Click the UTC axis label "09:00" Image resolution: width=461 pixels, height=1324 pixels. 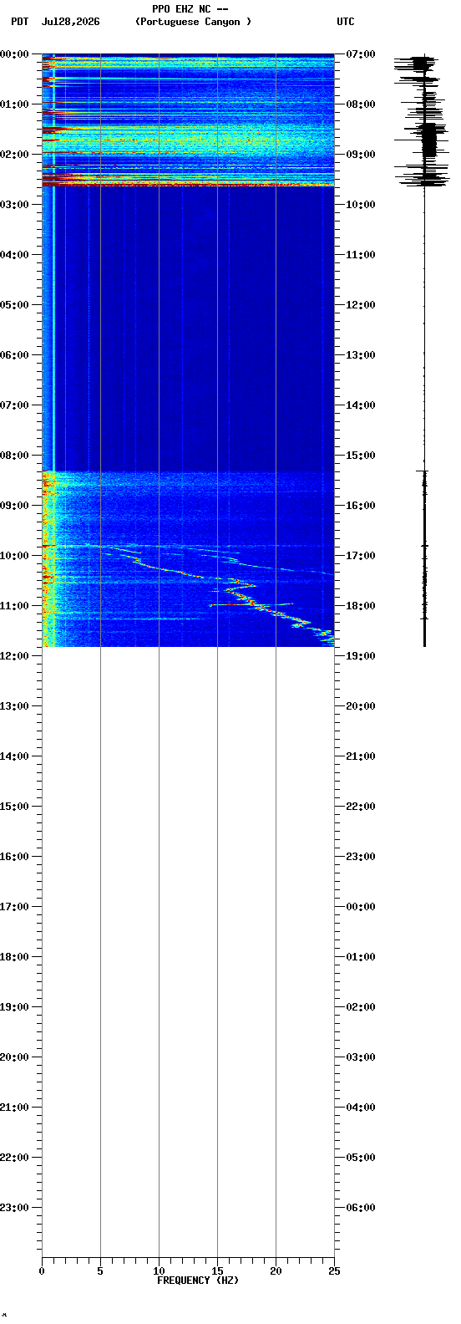click(x=360, y=155)
